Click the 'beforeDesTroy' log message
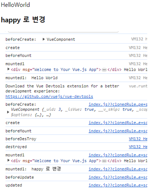The image size is (155, 191). coord(21,139)
